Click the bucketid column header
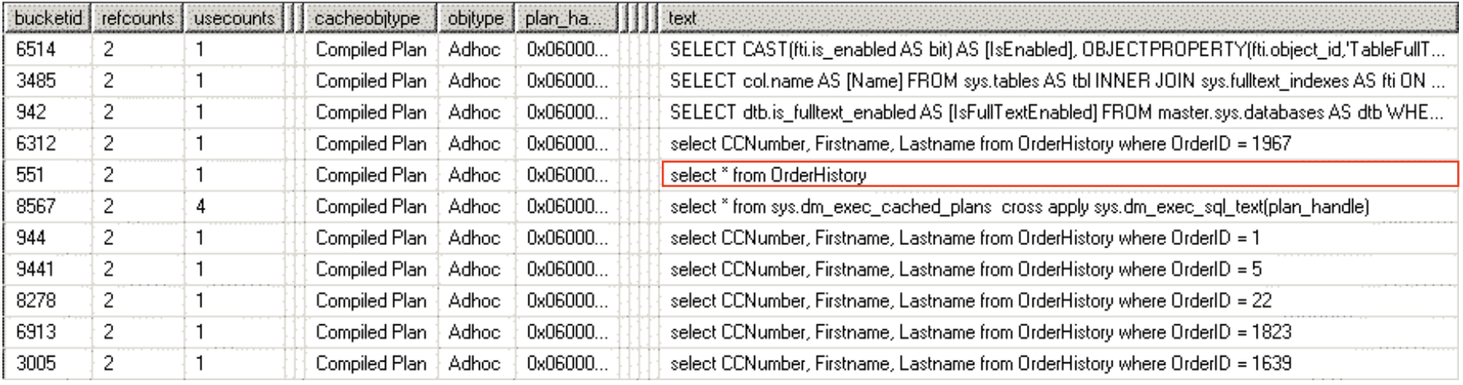1463x385 pixels. point(48,18)
